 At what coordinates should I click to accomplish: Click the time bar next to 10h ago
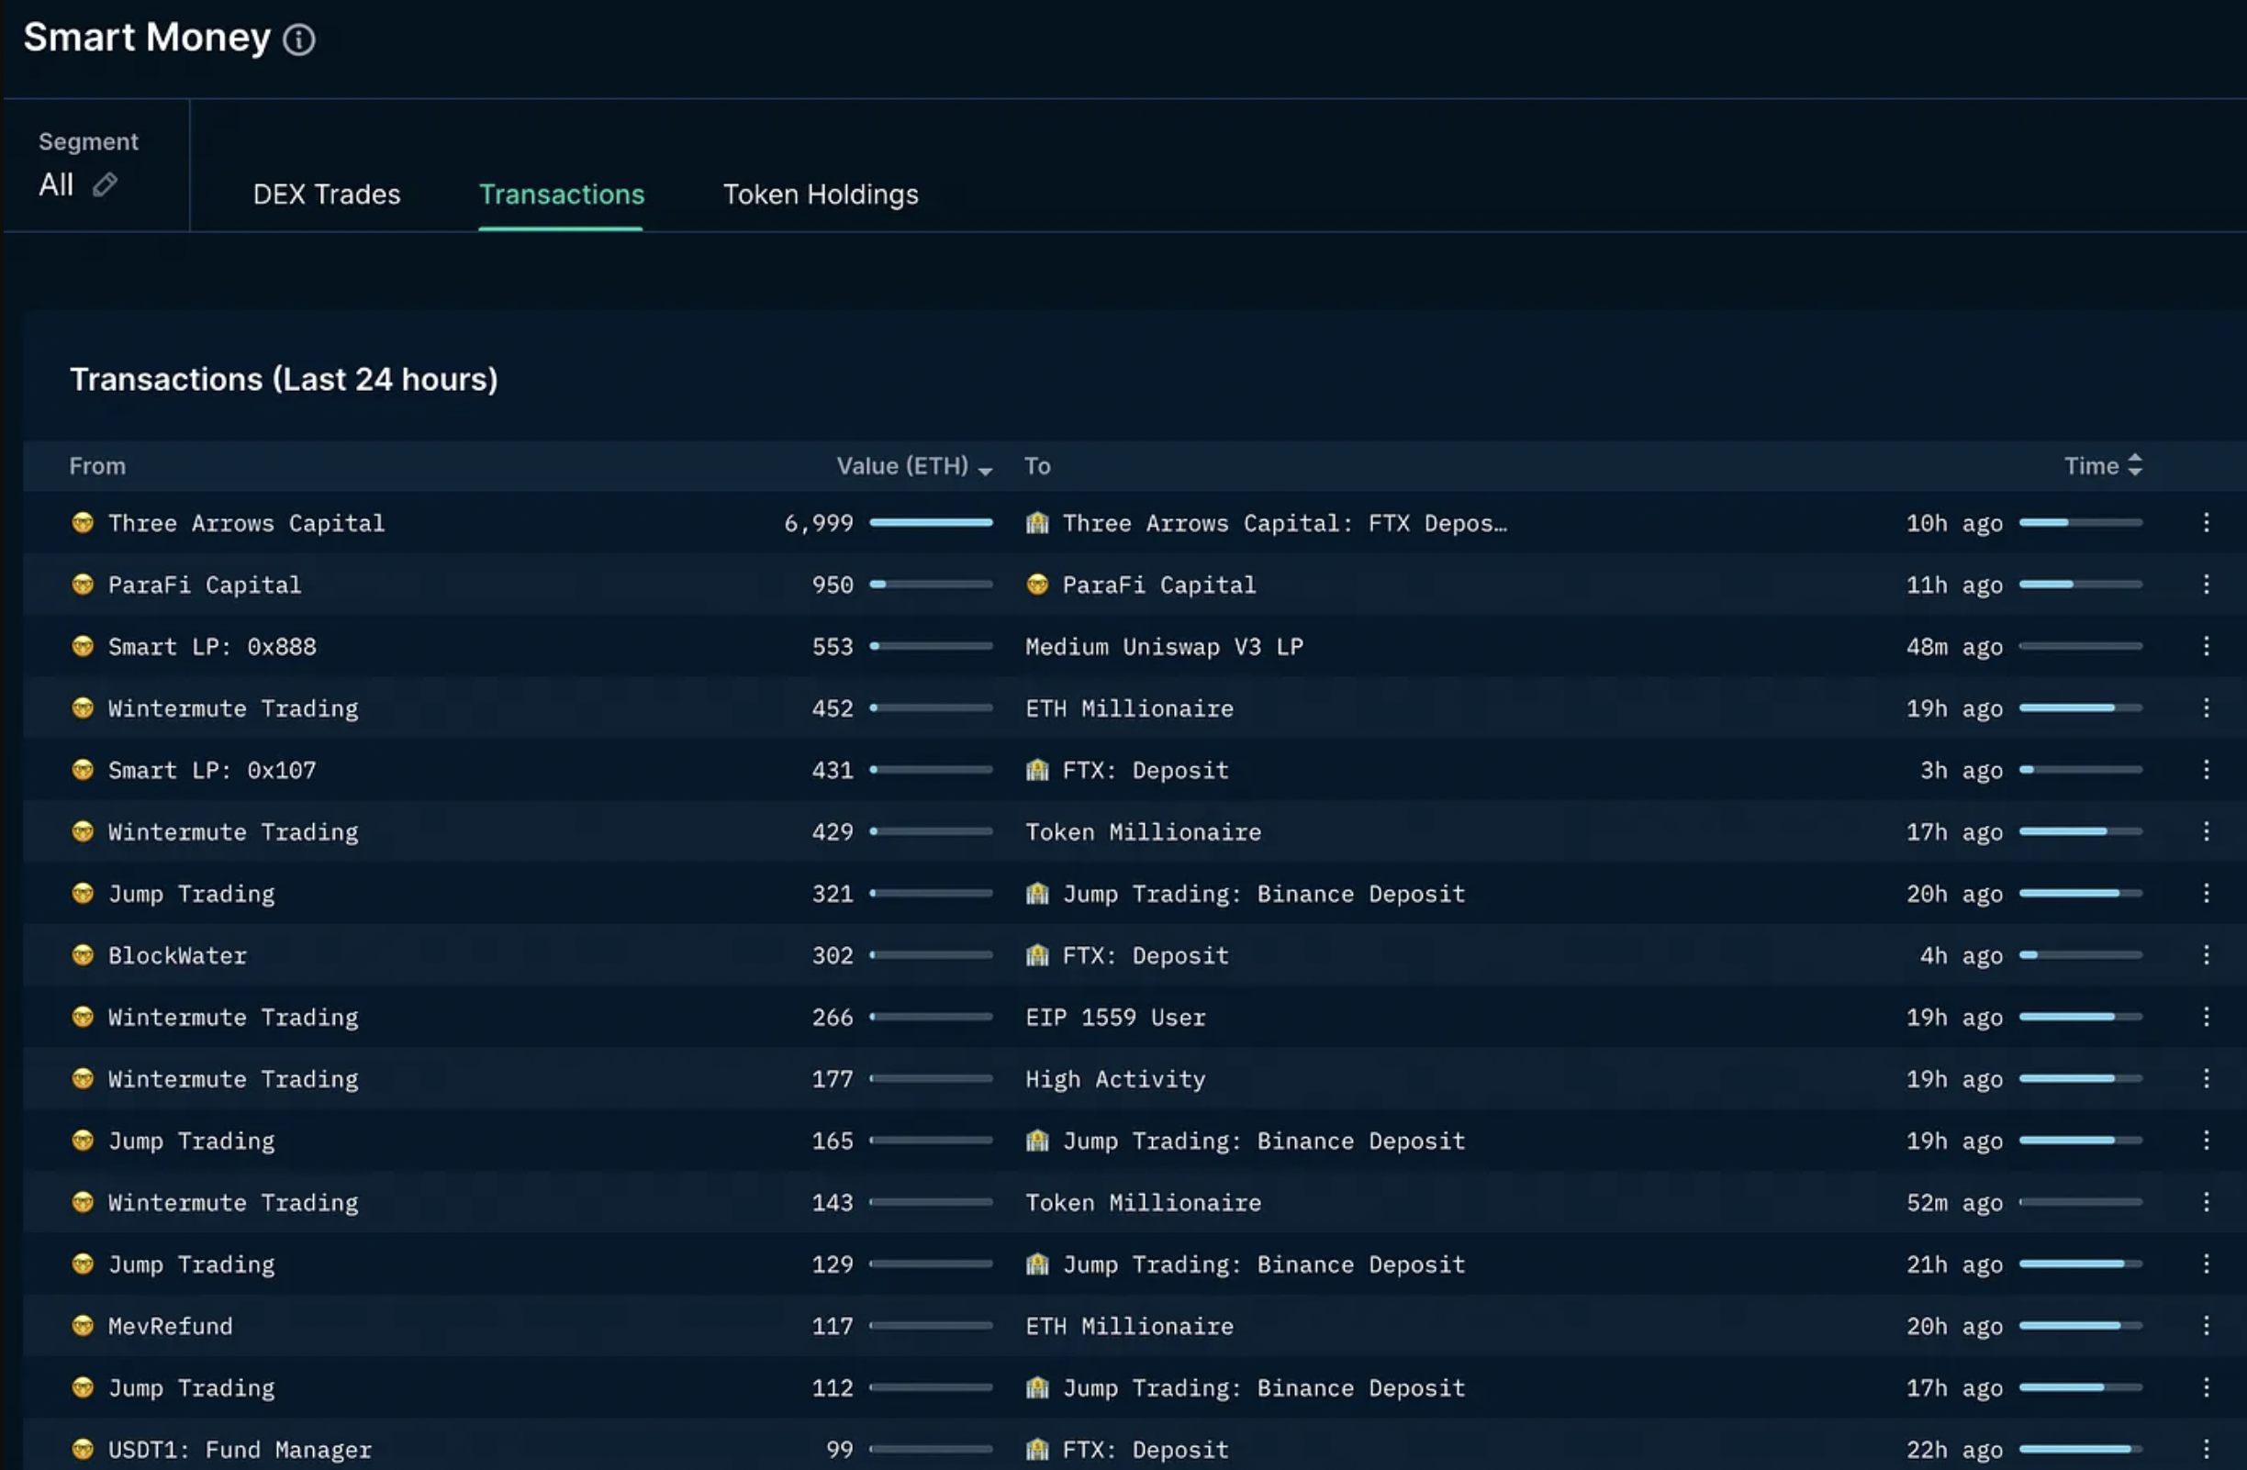click(x=2081, y=523)
